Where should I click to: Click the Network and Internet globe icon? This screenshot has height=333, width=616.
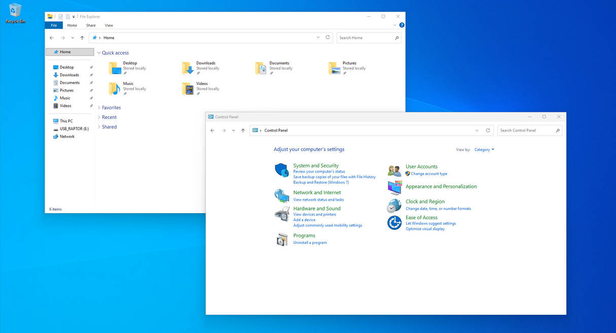point(282,196)
